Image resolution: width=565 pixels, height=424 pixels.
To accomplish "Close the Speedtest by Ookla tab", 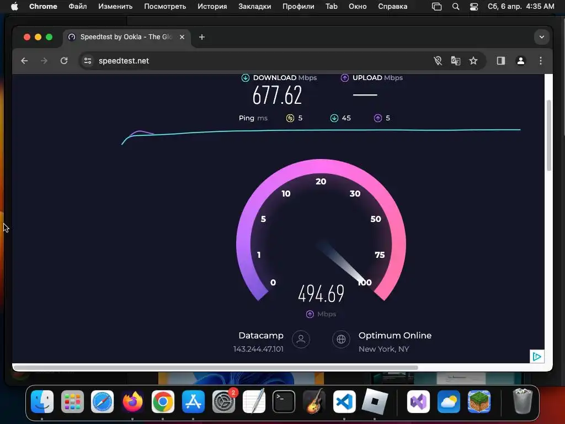I will click(182, 37).
